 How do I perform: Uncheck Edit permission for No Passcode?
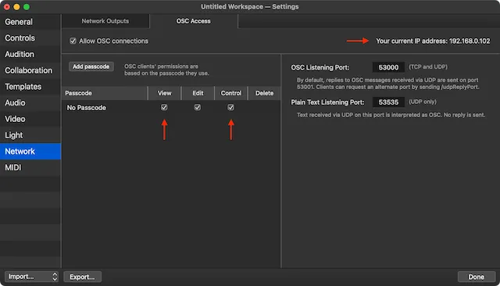pyautogui.click(x=198, y=108)
